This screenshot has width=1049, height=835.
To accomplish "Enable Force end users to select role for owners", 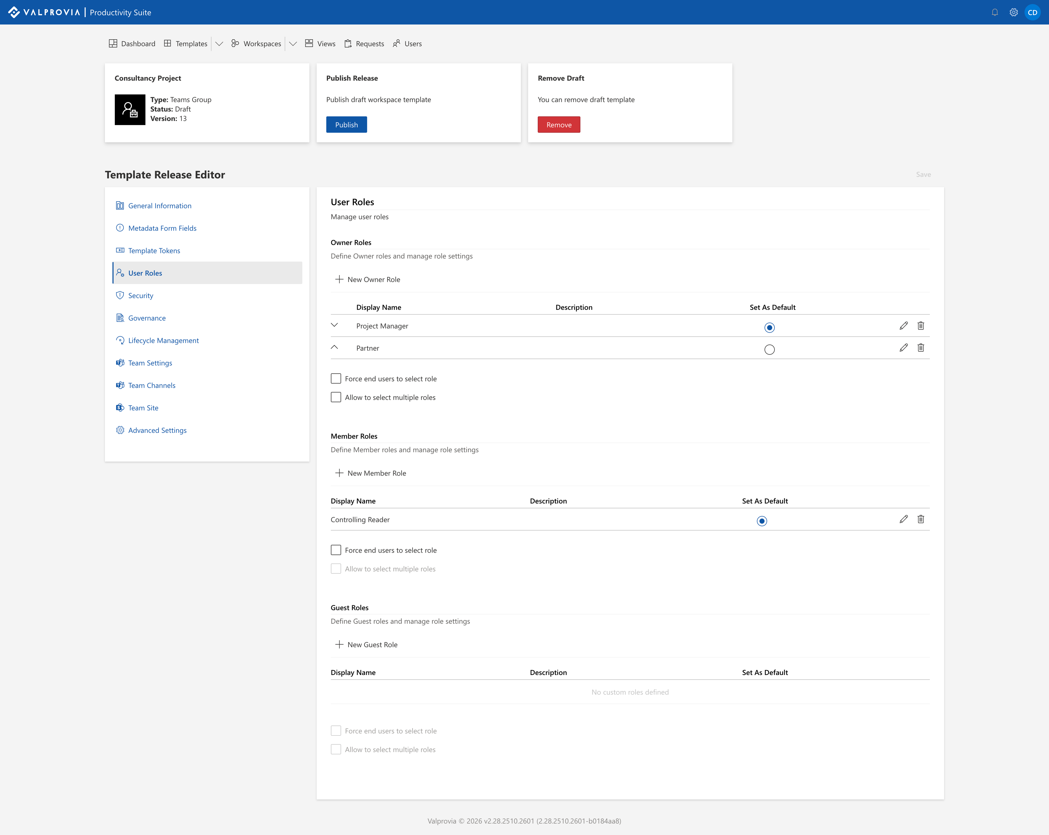I will [x=336, y=378].
